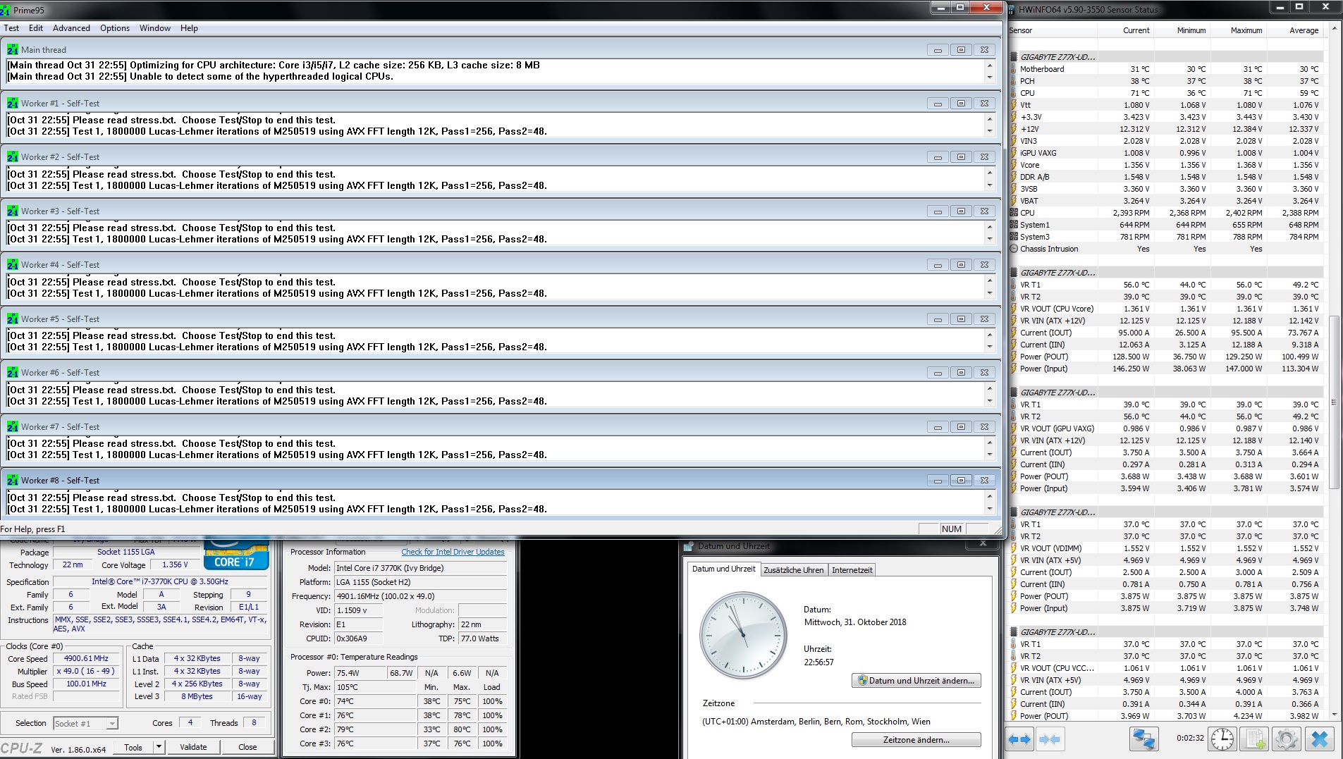Switch to the Zusätzliche Uhren tab
The width and height of the screenshot is (1343, 759).
[793, 570]
